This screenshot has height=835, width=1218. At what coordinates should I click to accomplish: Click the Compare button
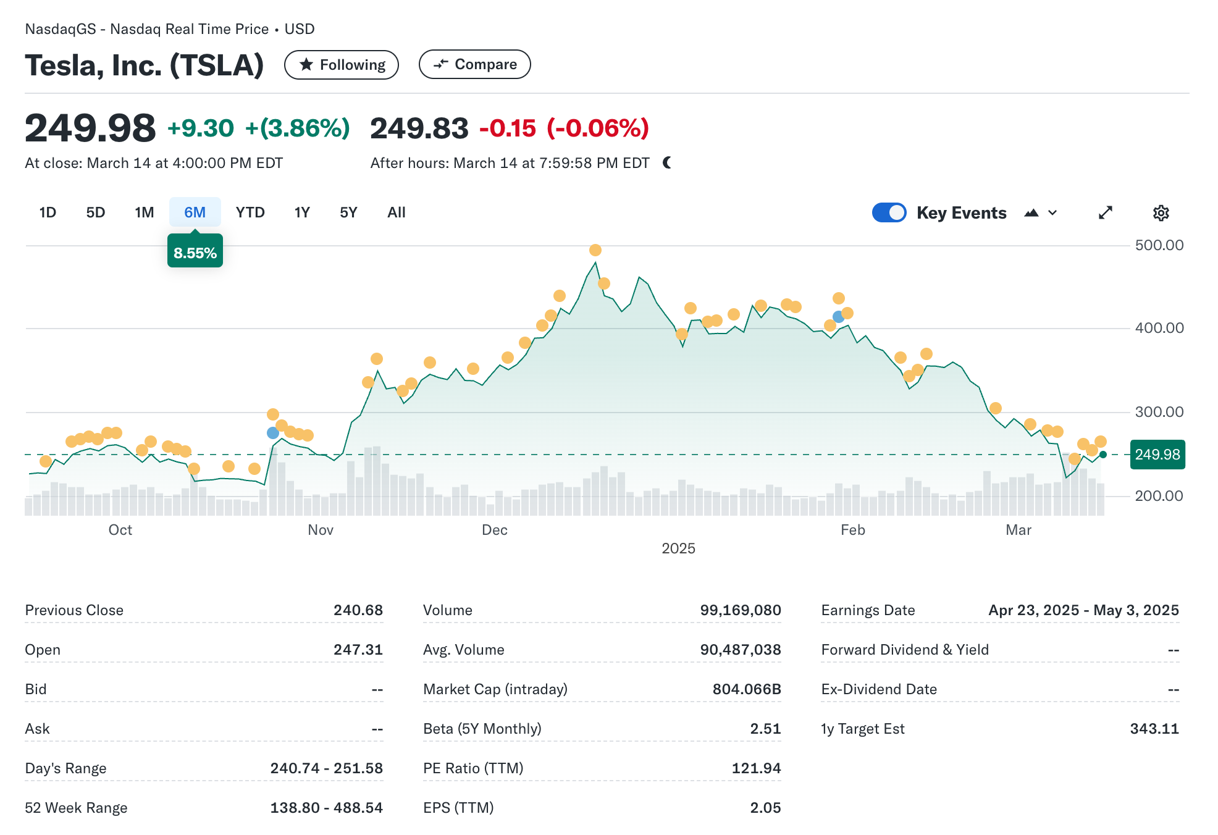click(x=474, y=64)
